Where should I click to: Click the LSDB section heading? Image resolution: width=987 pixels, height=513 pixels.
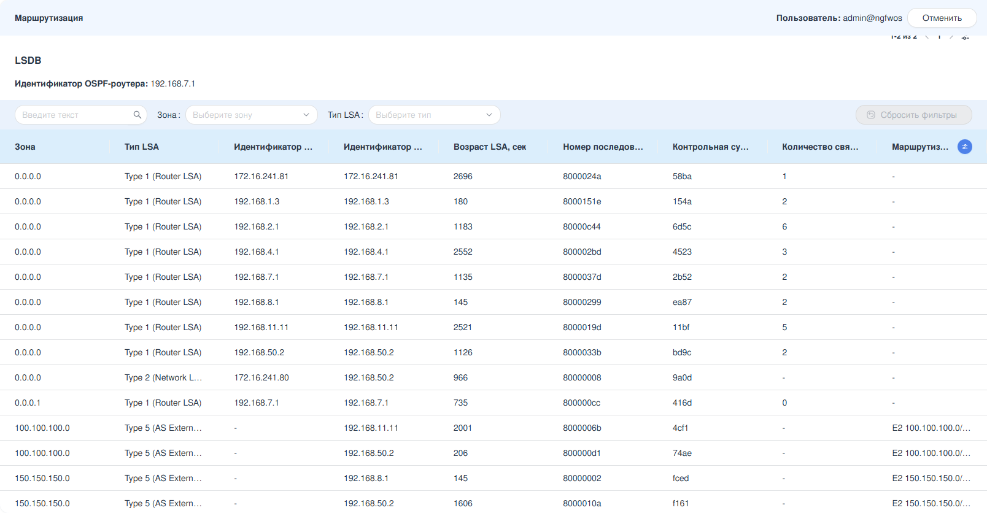[28, 60]
